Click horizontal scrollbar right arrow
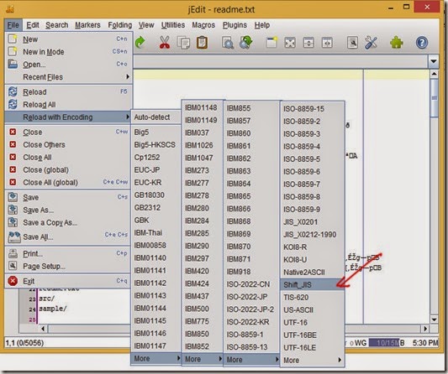The image size is (448, 374). tap(425, 329)
